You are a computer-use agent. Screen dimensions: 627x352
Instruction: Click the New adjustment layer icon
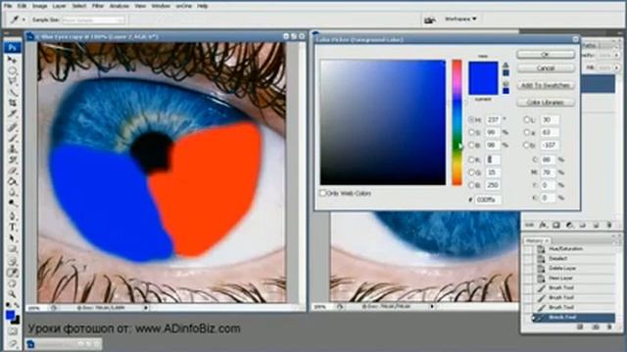(x=569, y=226)
